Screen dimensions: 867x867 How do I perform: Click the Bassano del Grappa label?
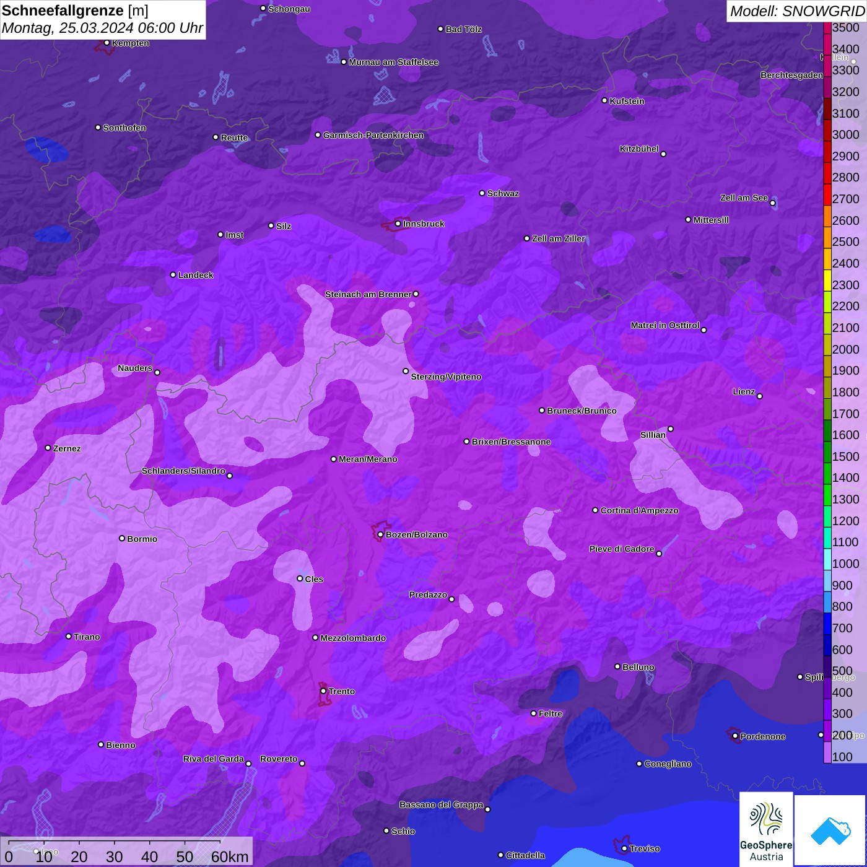coord(441,804)
